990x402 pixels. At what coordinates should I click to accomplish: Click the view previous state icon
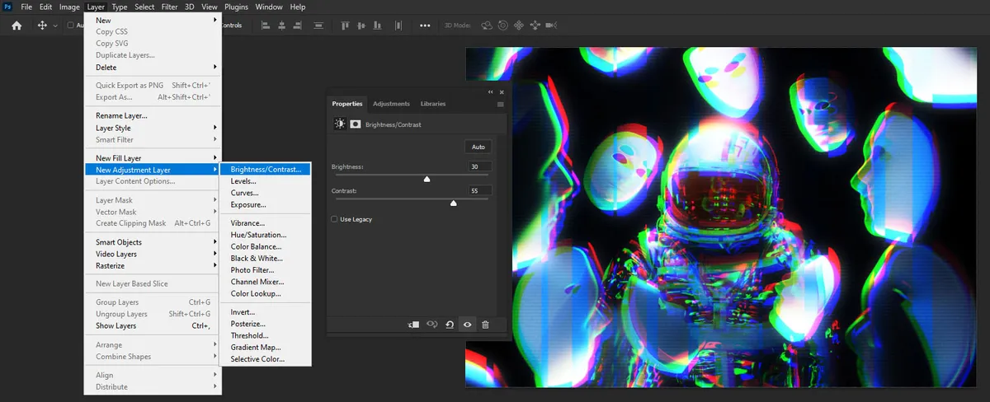pyautogui.click(x=431, y=325)
